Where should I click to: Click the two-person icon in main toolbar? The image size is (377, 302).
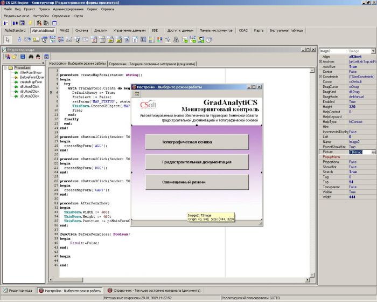(15, 23)
